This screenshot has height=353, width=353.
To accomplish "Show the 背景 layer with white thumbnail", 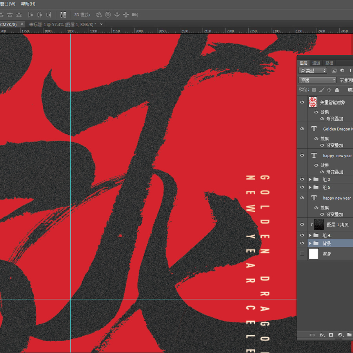I will 302,254.
